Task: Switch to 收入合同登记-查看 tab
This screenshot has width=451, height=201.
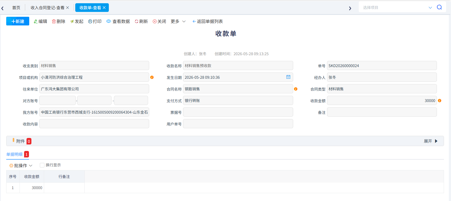Action: click(x=47, y=8)
